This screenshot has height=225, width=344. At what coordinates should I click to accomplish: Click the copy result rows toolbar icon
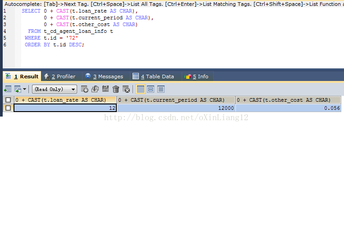coord(18,89)
